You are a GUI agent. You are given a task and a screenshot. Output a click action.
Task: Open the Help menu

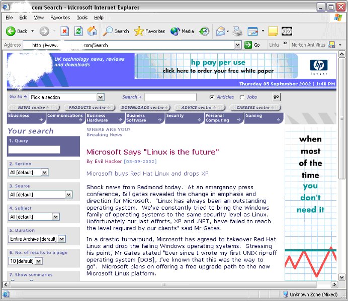[99, 18]
